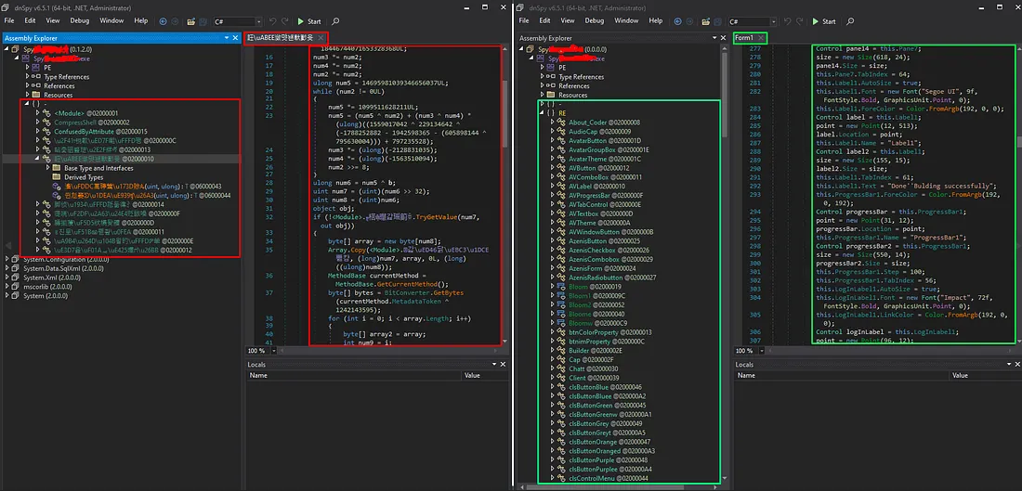Click PE node icon in right Assembly Explorer
Image resolution: width=1022 pixels, height=491 pixels.
coord(552,68)
